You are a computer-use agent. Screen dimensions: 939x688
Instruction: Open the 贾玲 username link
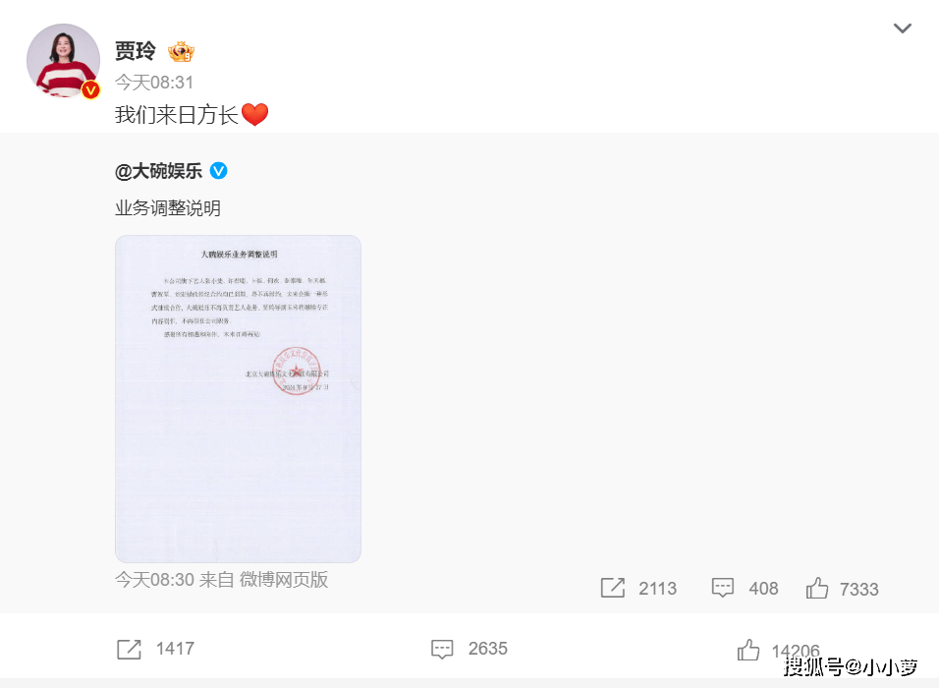click(x=136, y=51)
